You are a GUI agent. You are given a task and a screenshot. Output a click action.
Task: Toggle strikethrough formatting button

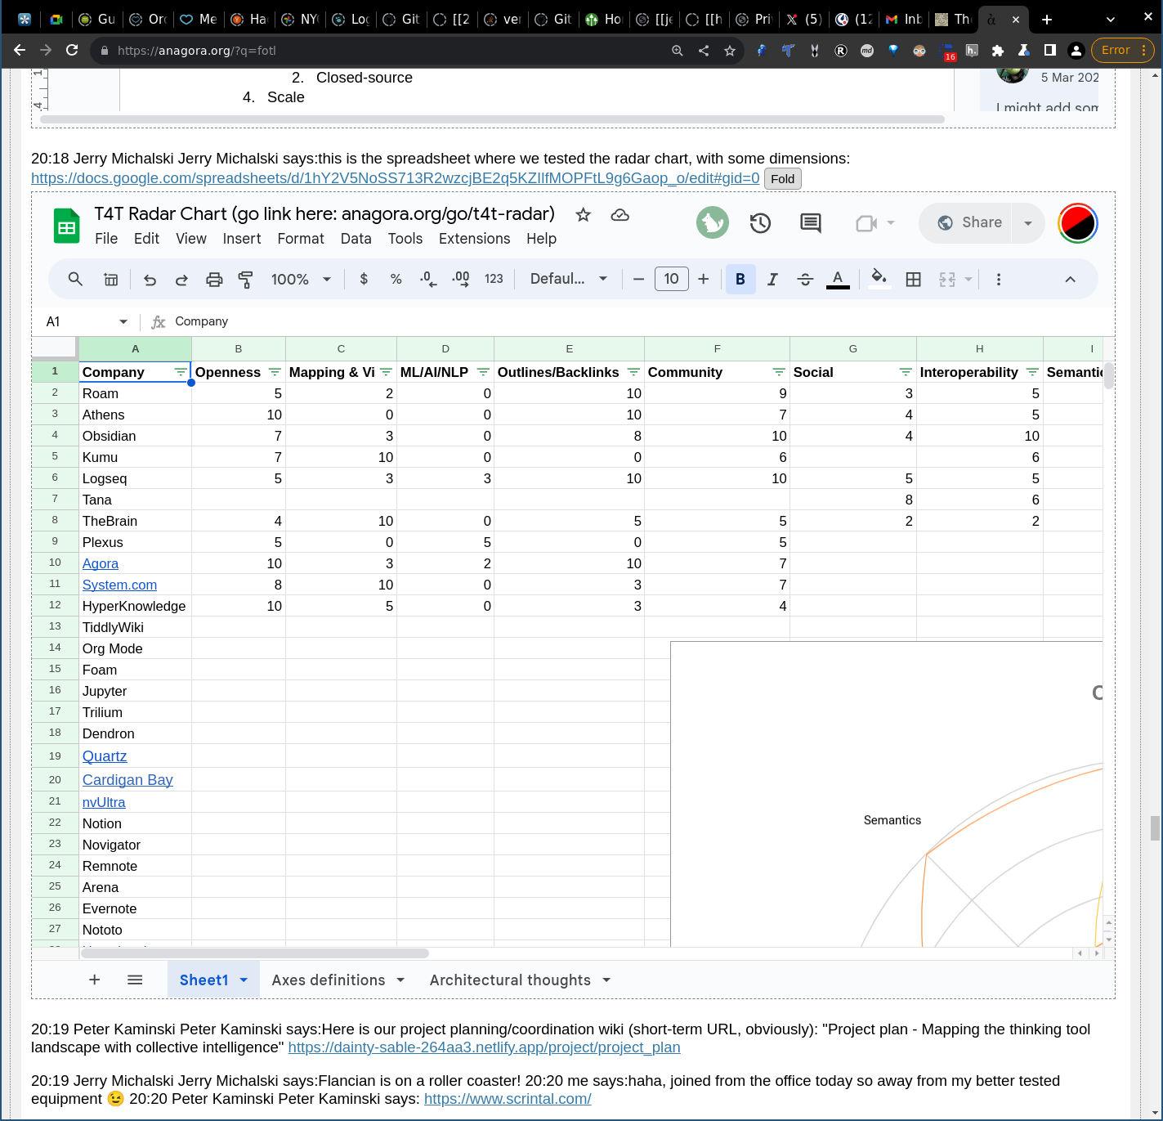tap(805, 280)
